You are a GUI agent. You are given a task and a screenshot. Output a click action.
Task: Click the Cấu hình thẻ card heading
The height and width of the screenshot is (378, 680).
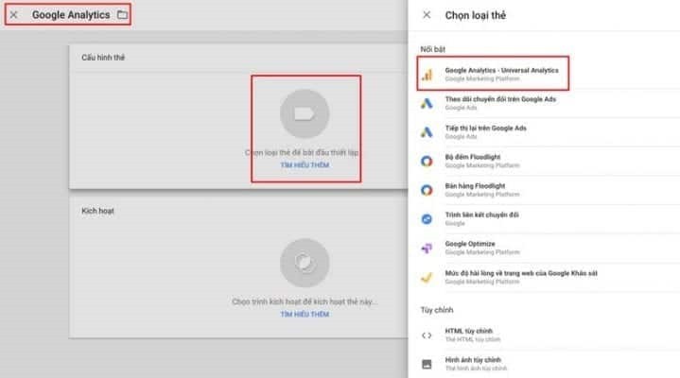(x=103, y=58)
